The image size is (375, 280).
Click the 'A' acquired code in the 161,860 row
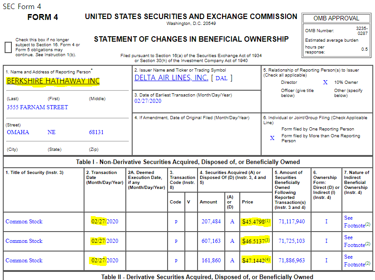click(232, 261)
